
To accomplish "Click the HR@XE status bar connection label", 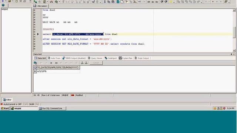I will [65, 95].
